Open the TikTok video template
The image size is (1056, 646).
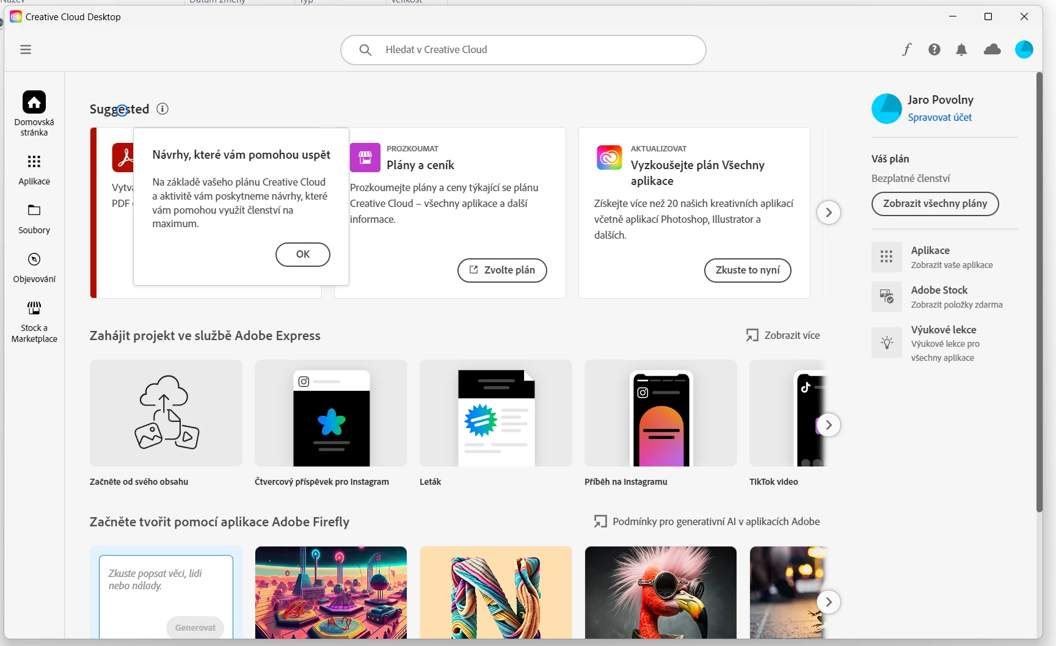[x=788, y=413]
